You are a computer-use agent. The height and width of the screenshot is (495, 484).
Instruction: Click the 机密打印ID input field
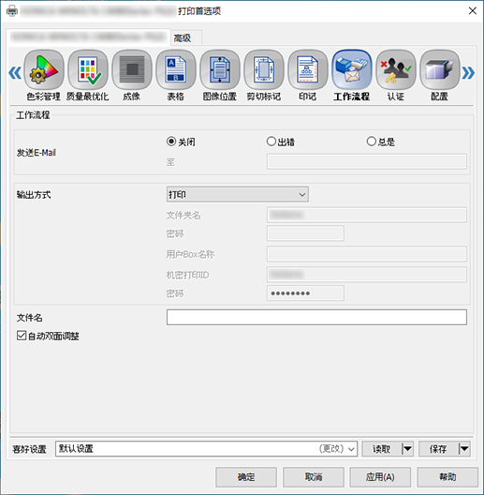pyautogui.click(x=367, y=275)
